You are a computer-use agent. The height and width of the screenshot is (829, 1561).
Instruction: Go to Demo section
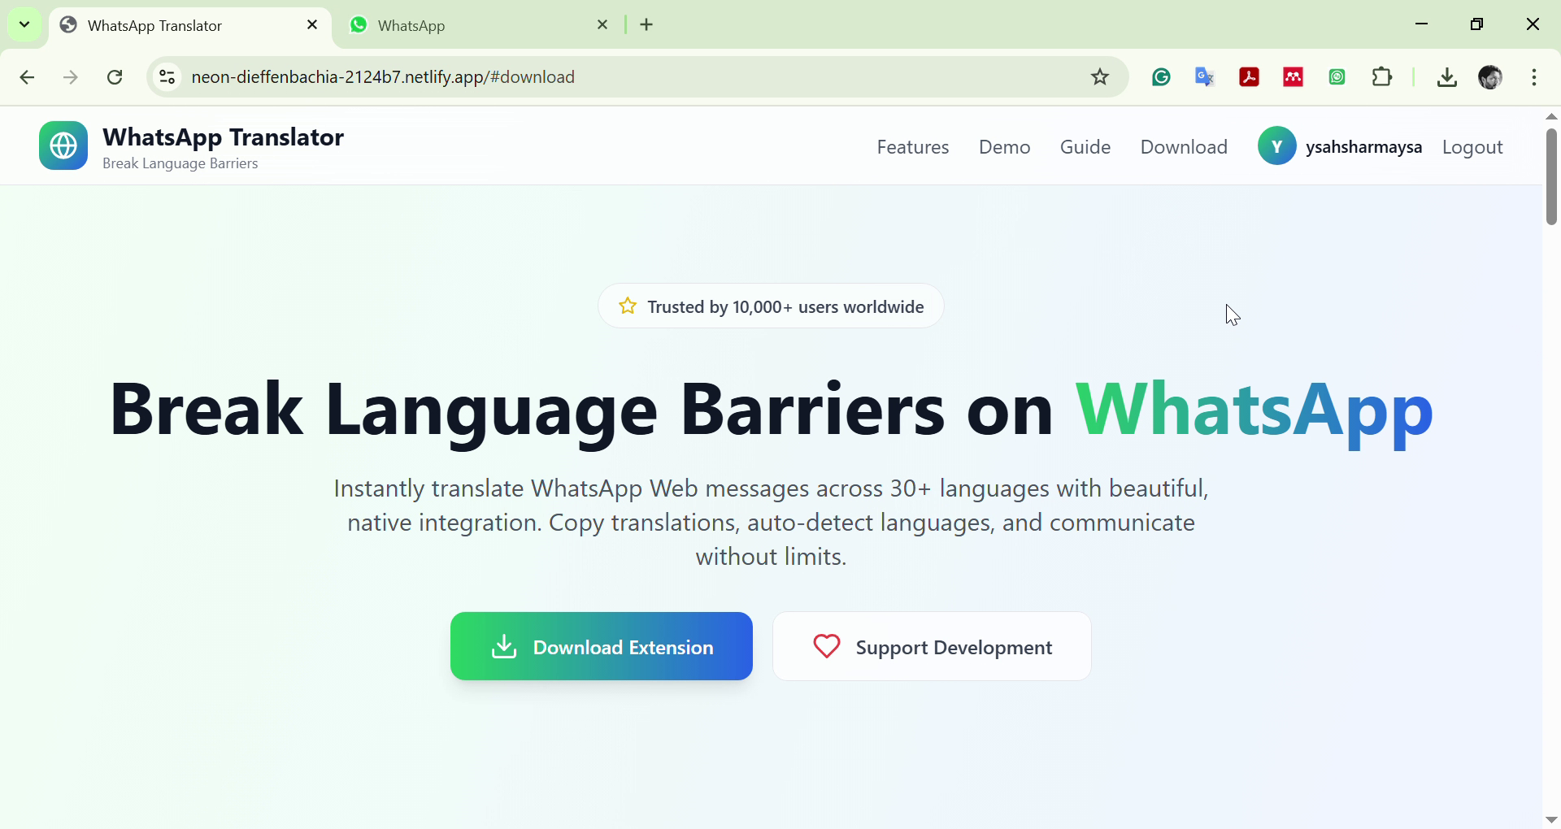[x=1005, y=147]
